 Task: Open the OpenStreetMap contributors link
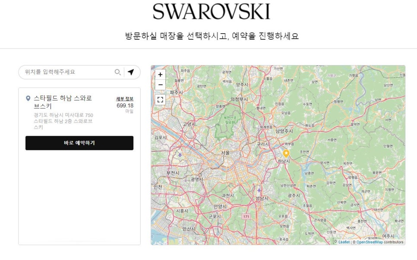(370, 242)
